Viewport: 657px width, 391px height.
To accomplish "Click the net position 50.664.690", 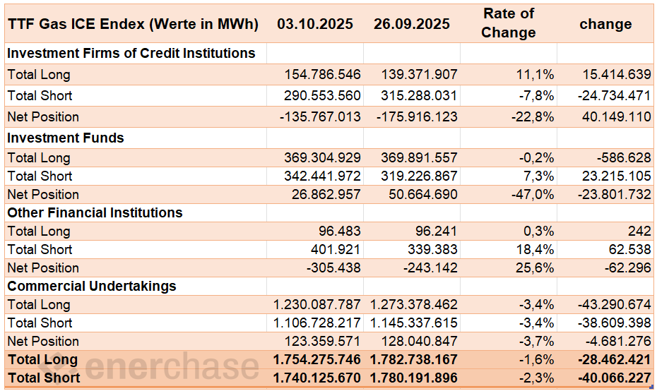I will click(422, 195).
